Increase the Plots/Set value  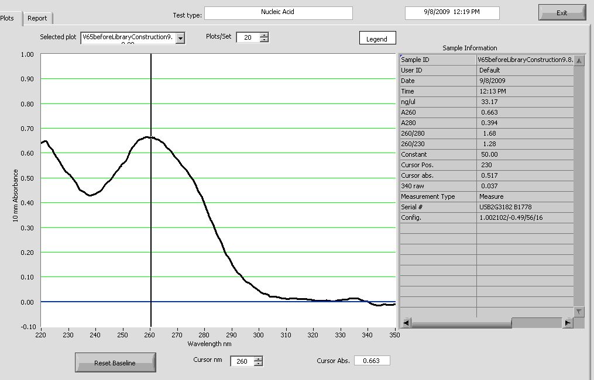[264, 35]
